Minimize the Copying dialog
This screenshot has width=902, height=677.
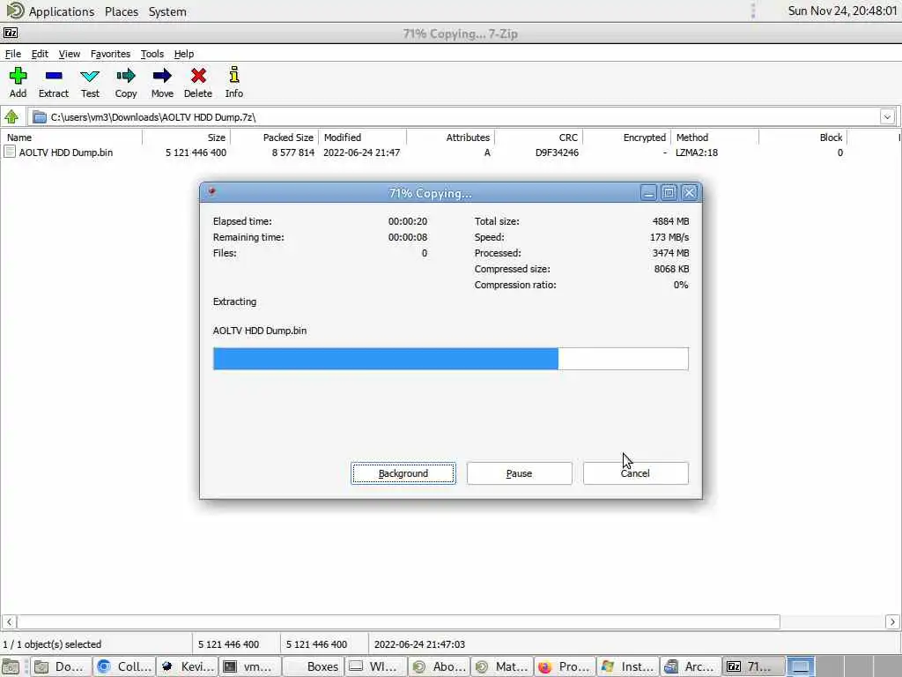pos(648,193)
